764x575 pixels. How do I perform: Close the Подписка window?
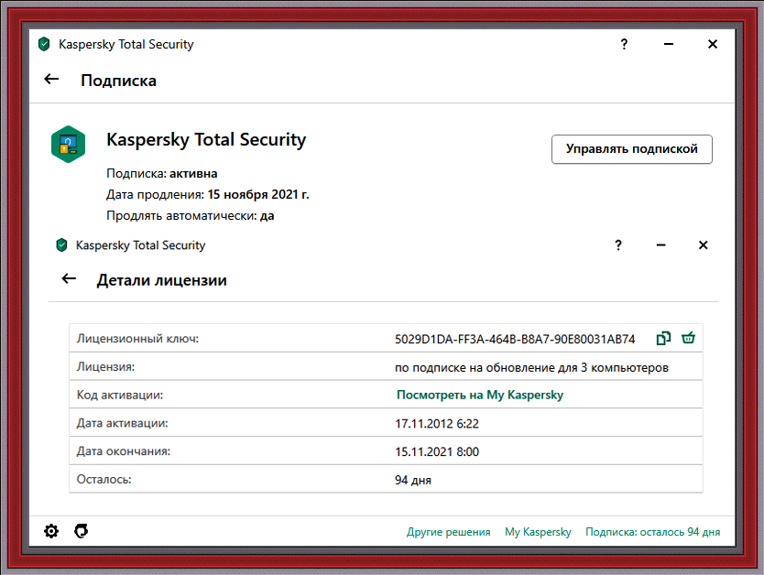pos(713,44)
